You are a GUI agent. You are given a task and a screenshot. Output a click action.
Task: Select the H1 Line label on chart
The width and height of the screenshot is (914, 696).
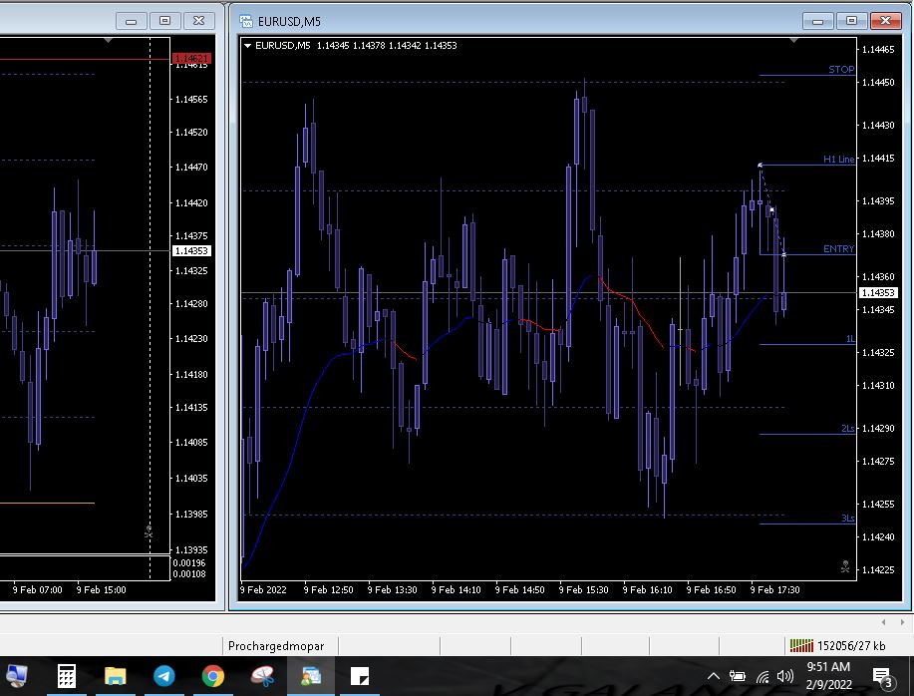click(838, 160)
